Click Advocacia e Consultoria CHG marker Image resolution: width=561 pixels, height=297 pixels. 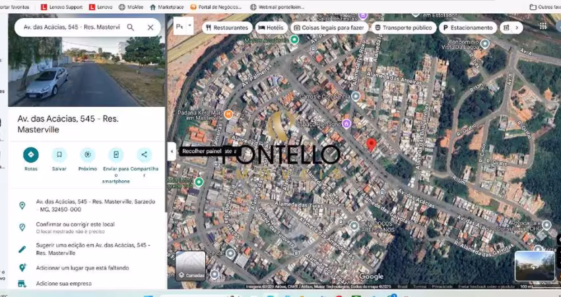(546, 224)
